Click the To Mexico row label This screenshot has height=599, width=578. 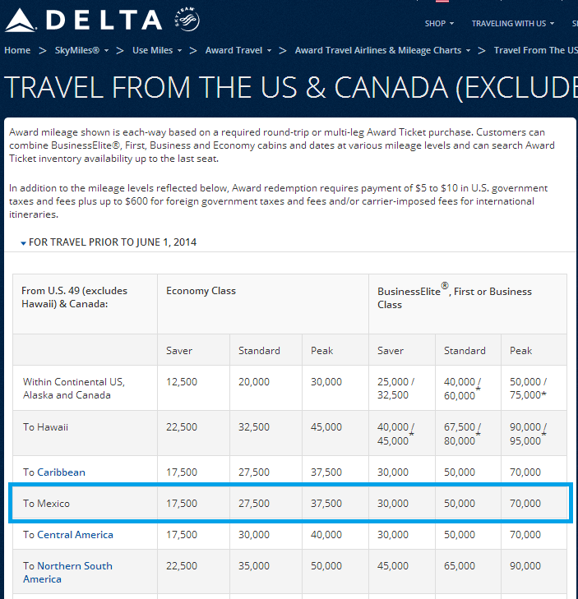click(46, 504)
